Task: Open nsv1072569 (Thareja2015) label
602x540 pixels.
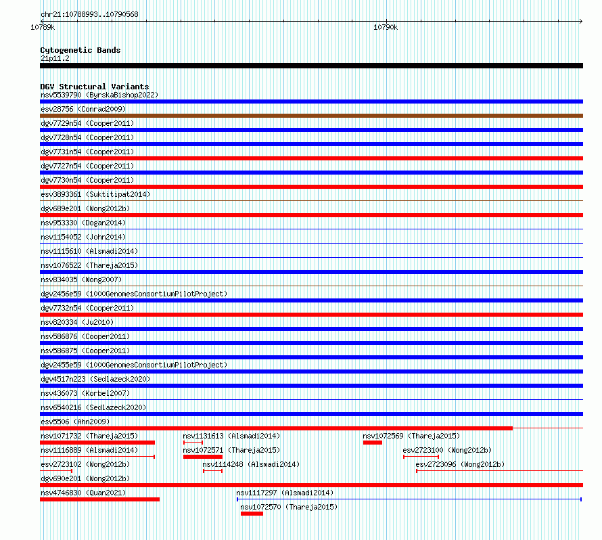Action: click(411, 436)
